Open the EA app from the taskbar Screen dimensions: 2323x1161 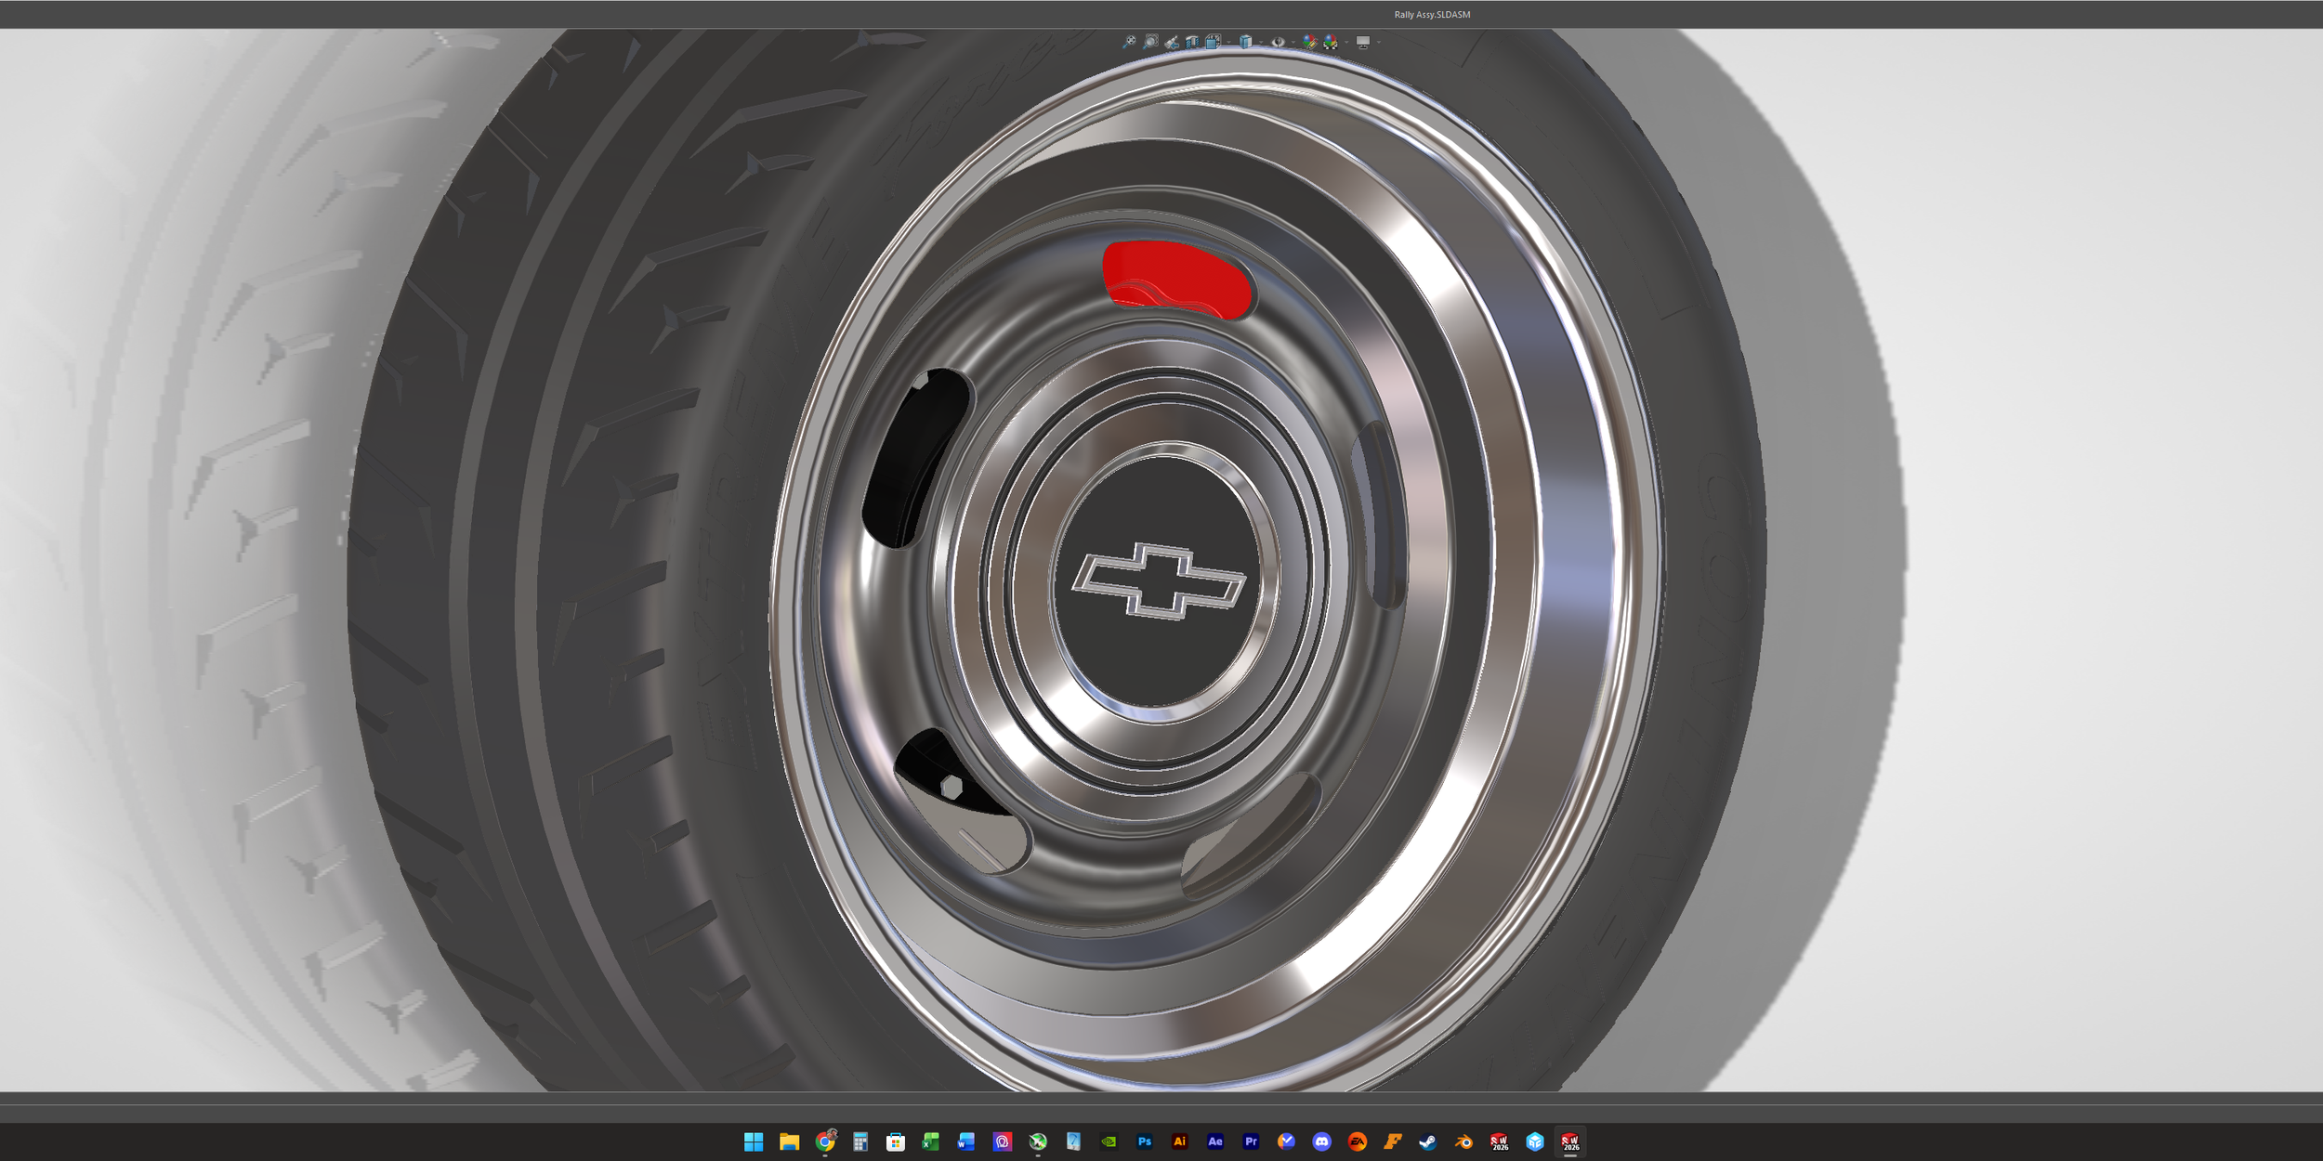tap(1358, 1141)
